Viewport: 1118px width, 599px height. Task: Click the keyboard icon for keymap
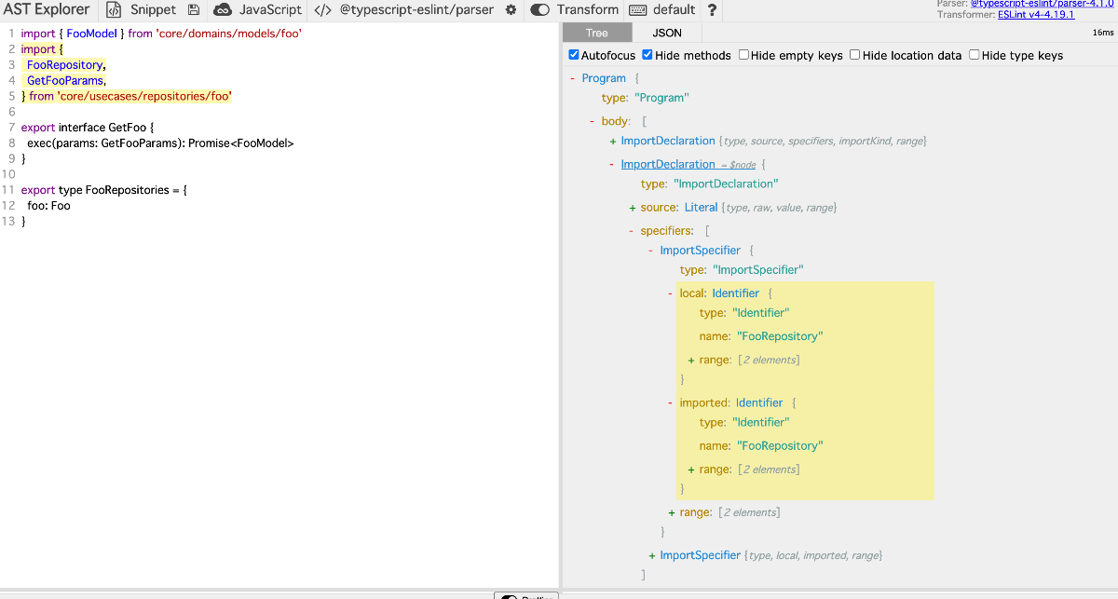638,10
